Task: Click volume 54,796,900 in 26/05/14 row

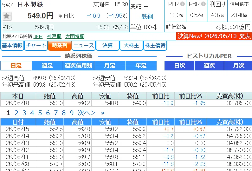Action: click(239, 136)
